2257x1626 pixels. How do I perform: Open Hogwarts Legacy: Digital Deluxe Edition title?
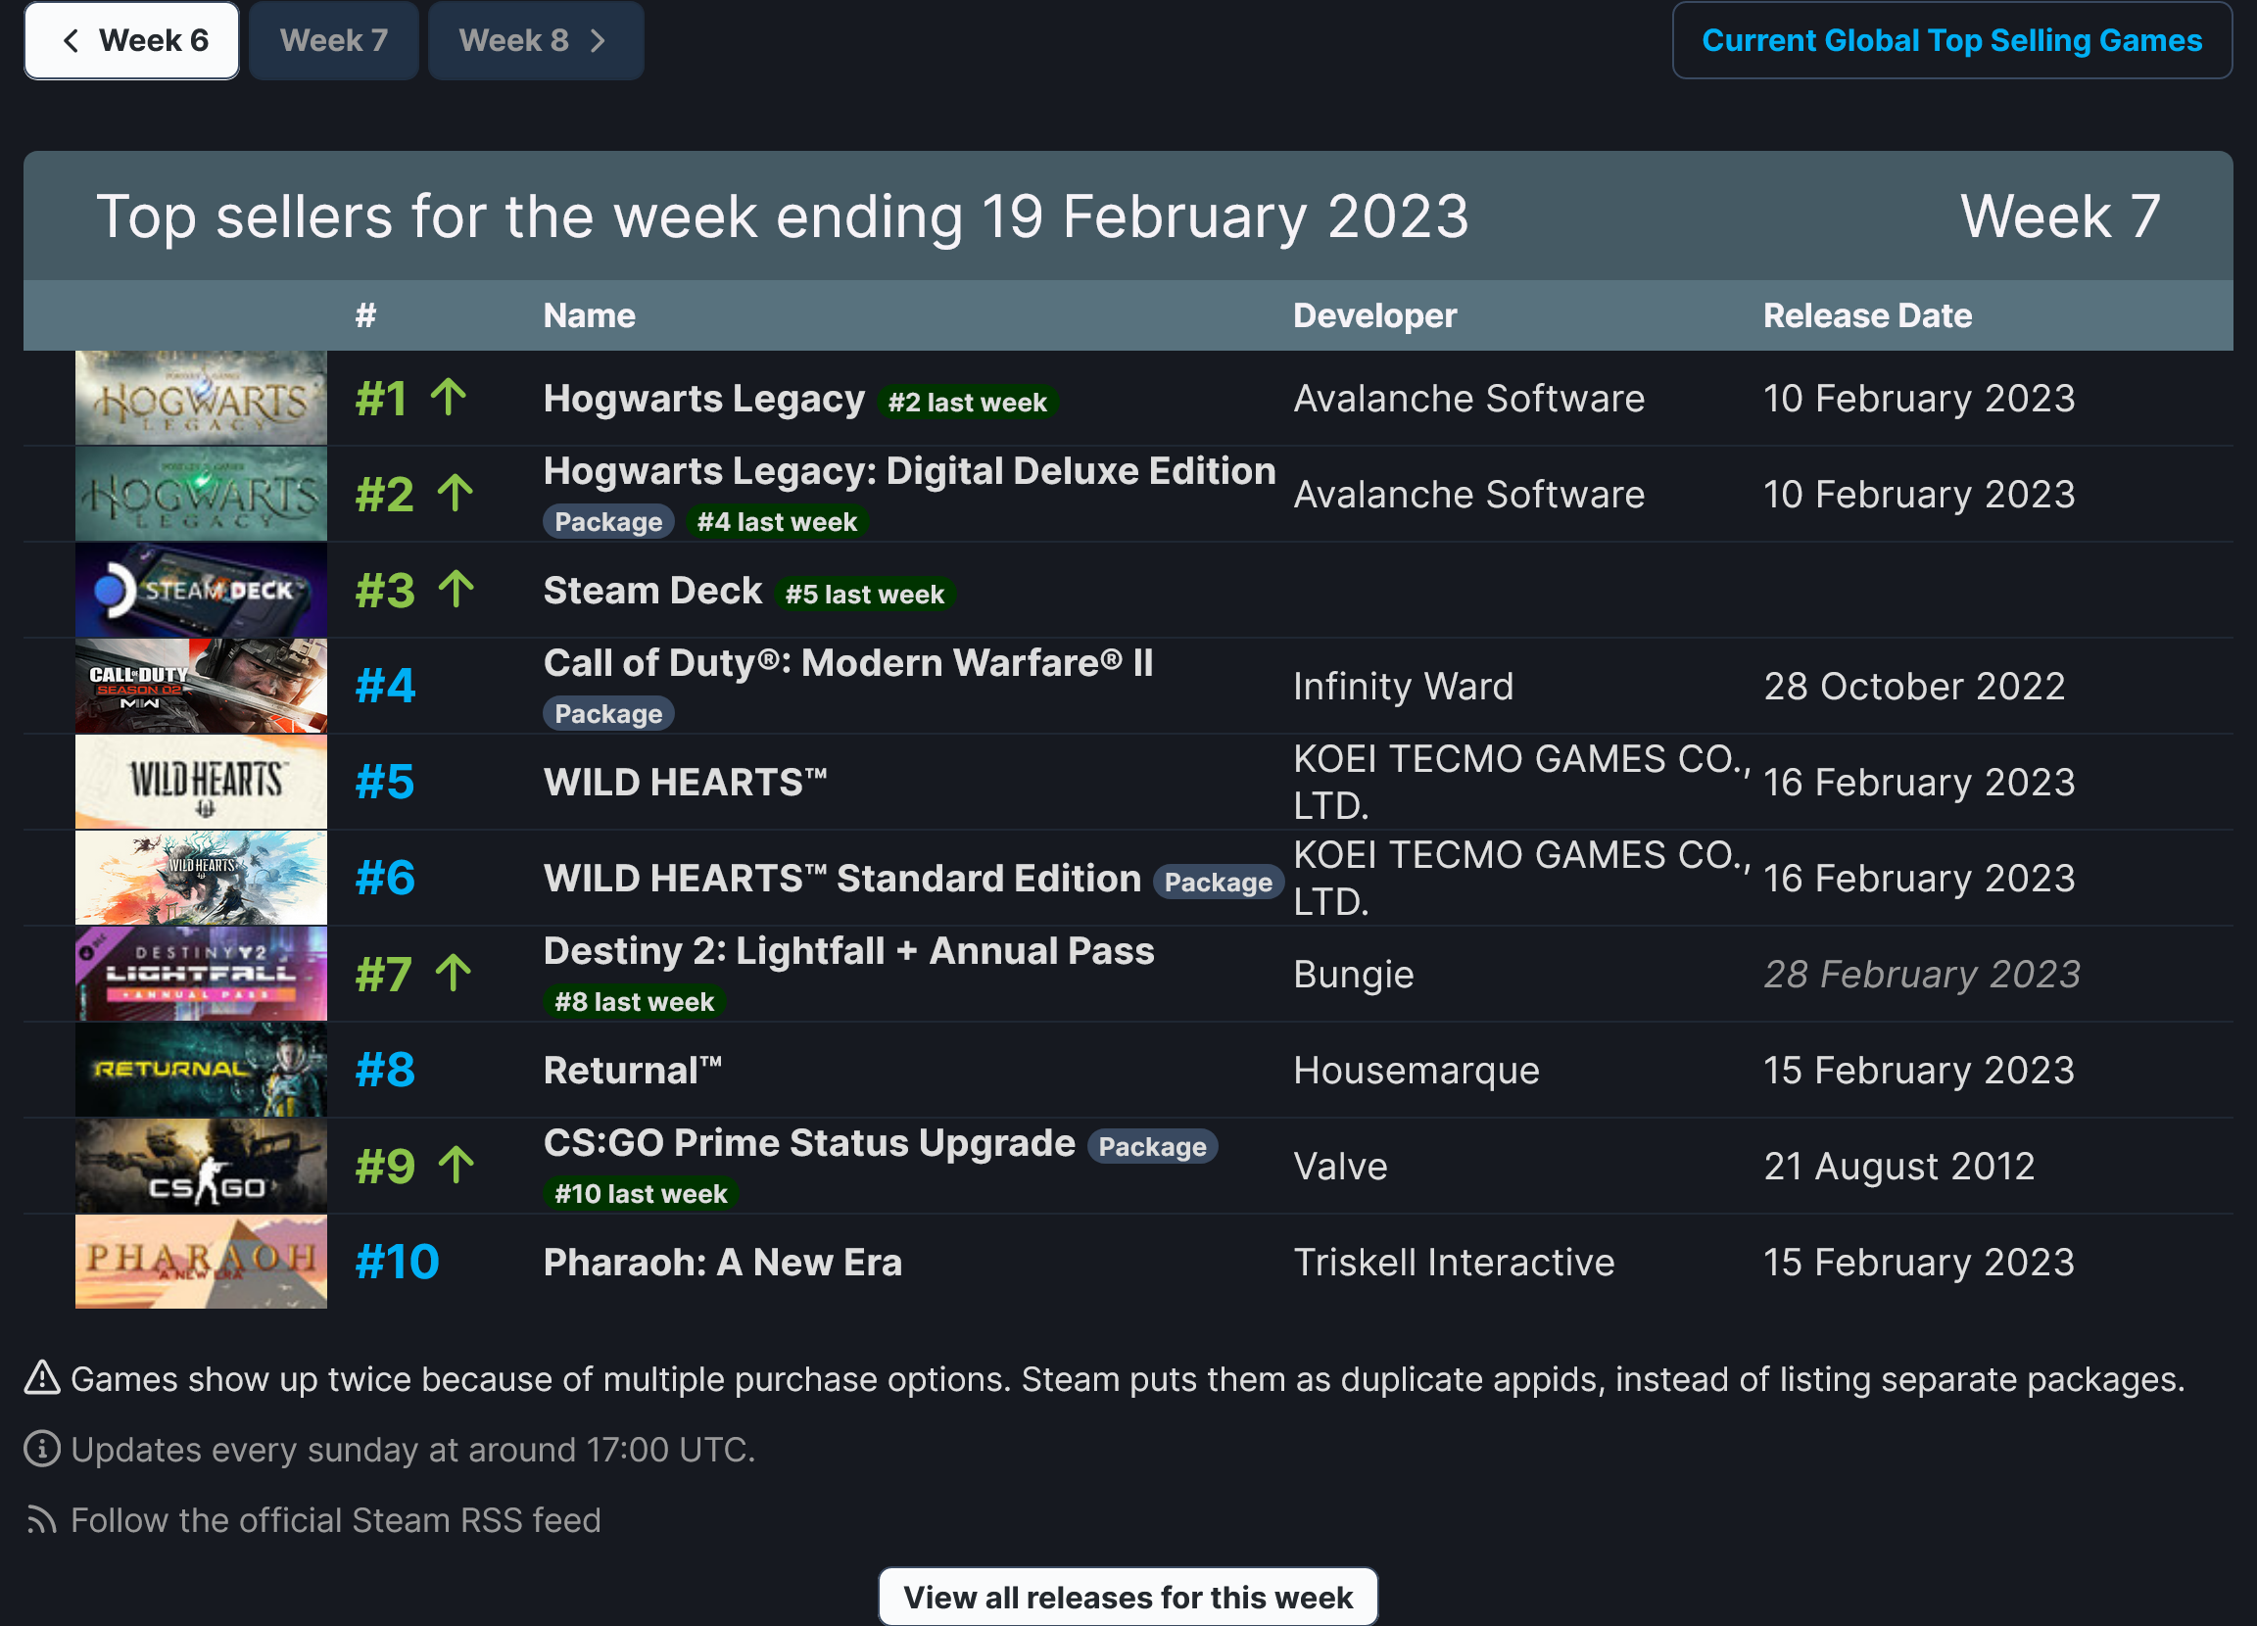pos(910,471)
